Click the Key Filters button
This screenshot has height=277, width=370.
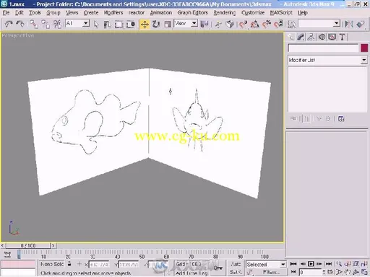(271, 272)
